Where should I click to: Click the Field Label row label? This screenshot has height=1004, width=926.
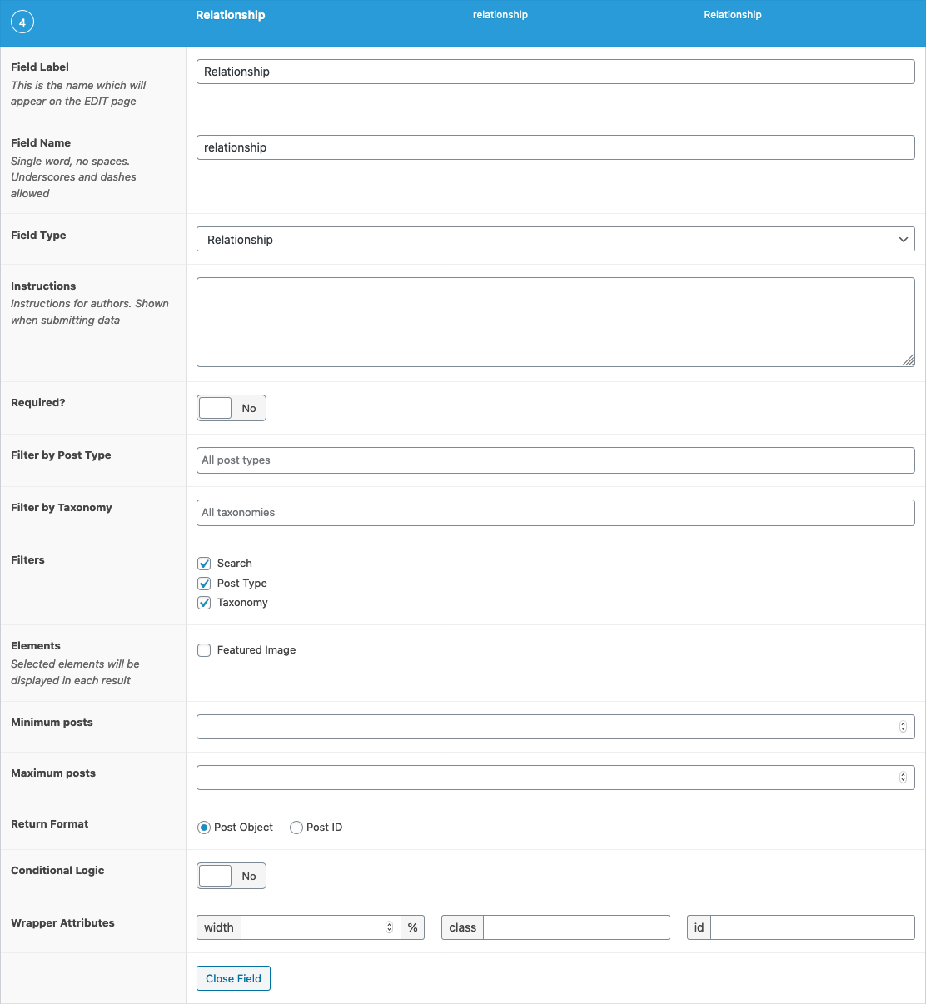tap(40, 67)
